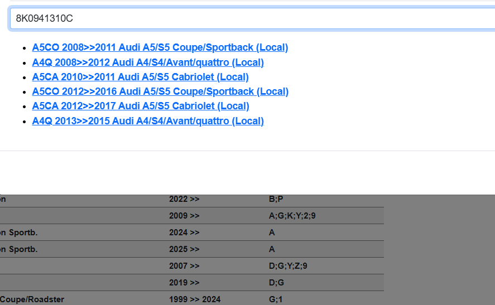Select the "1999 >> 2024" year range cell
Viewport: 495px width, 305px height.
(194, 299)
